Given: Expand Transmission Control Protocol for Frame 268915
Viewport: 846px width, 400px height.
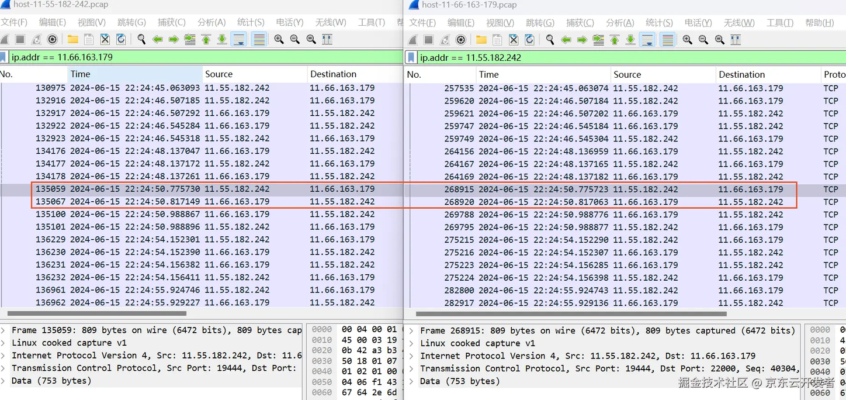Looking at the screenshot, I should click(412, 369).
